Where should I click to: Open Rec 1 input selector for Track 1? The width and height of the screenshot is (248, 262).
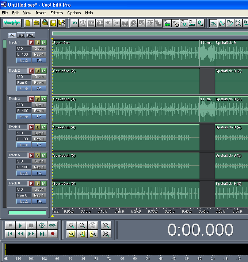39,55
